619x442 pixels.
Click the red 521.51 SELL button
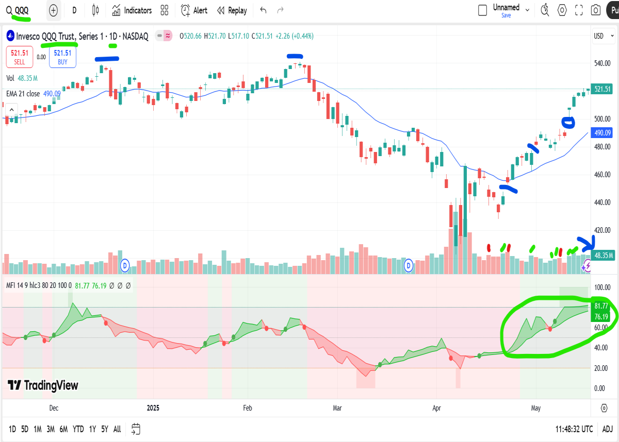pos(19,57)
